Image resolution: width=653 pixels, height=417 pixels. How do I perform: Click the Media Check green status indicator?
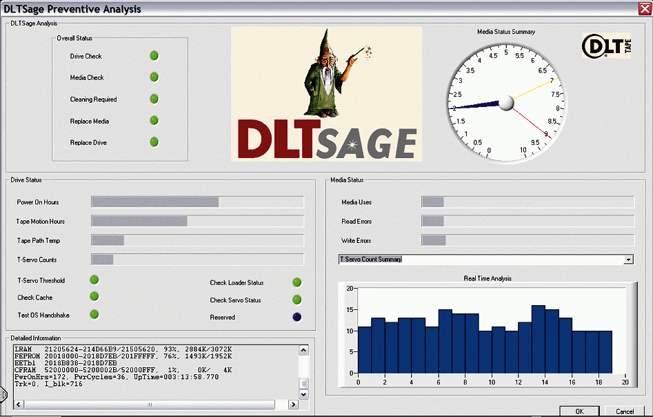[154, 77]
